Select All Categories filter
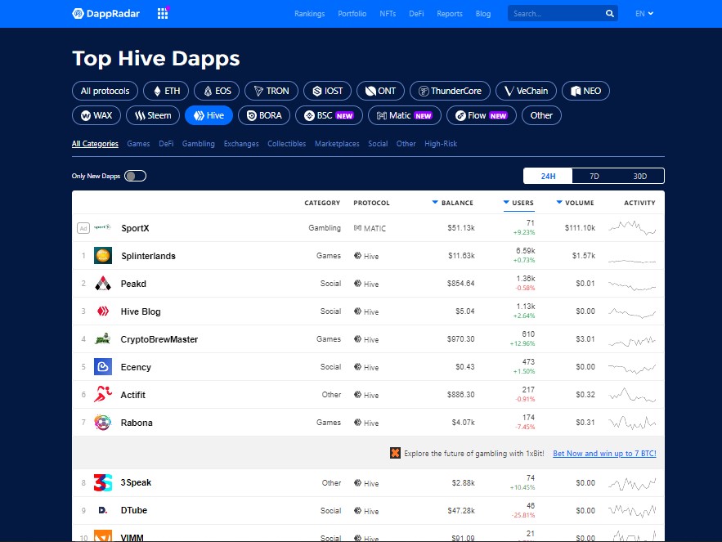 coord(95,144)
